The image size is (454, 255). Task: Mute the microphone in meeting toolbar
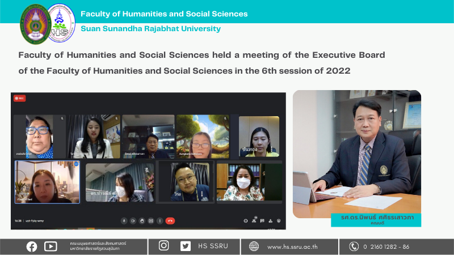(124, 220)
